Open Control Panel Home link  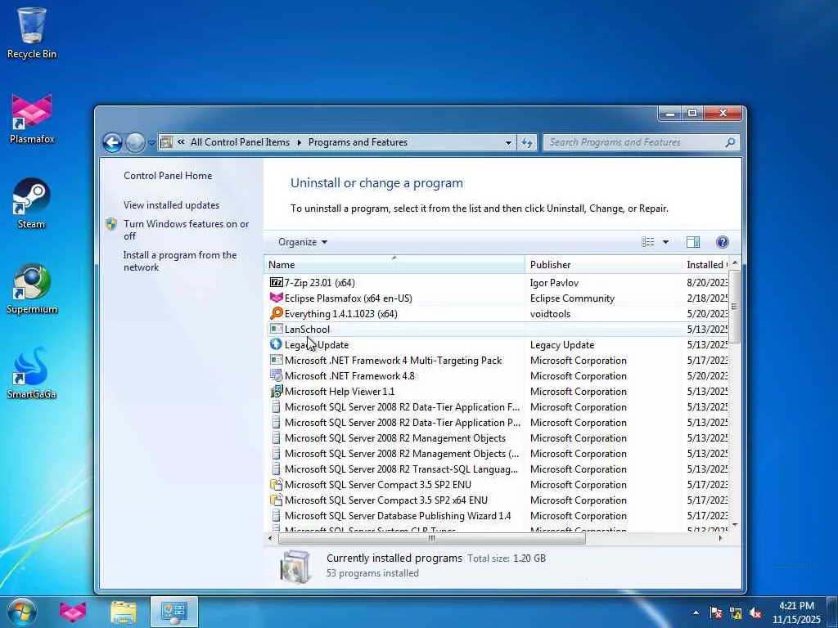click(168, 176)
